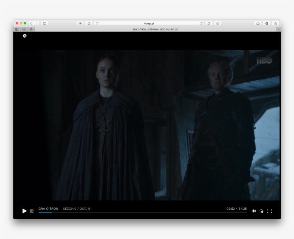The width and height of the screenshot is (294, 239).
Task: Show Safari downloads
Action: pos(267,23)
